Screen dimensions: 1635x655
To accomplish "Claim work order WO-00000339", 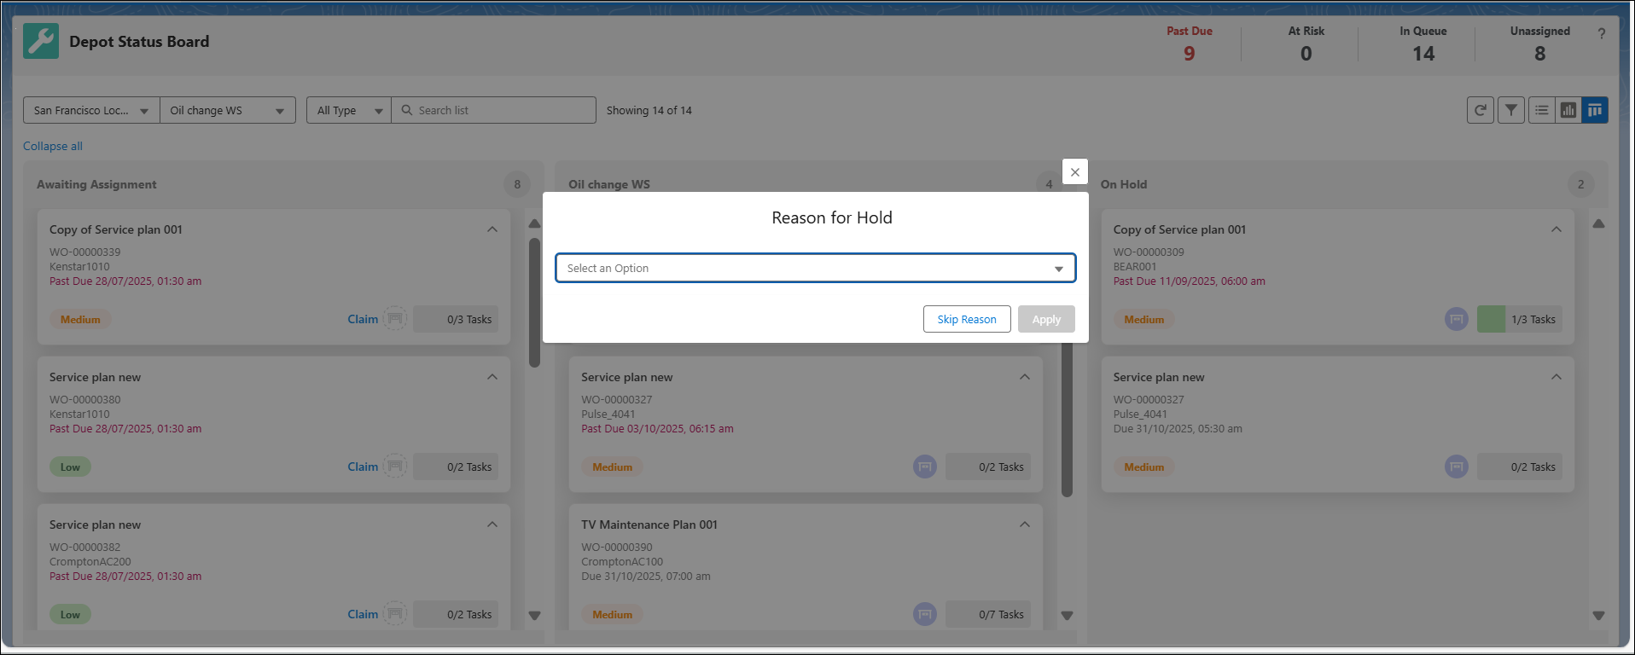I will pyautogui.click(x=363, y=319).
